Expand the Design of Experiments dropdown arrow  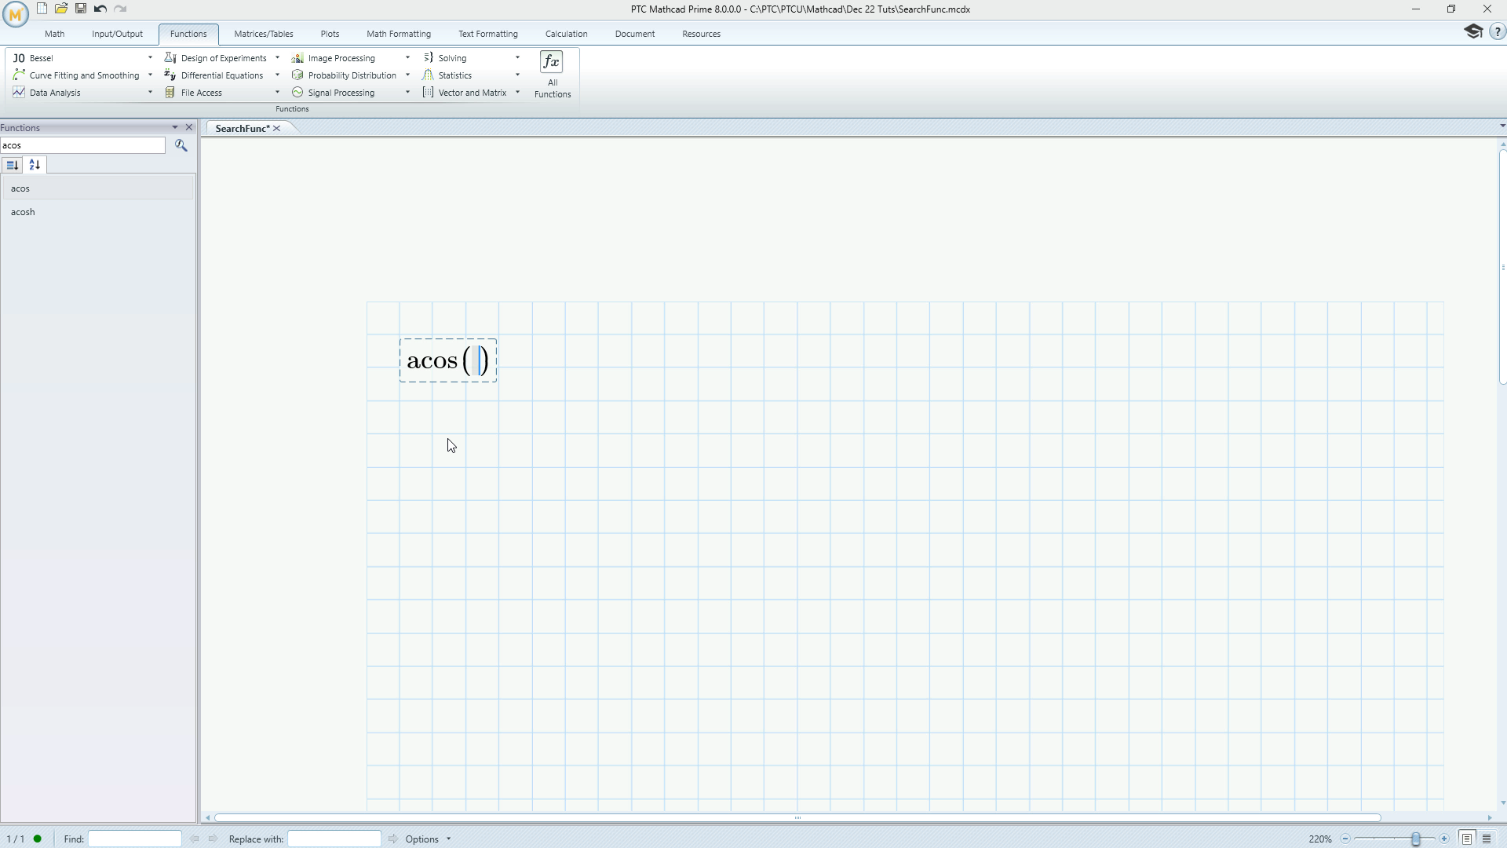coord(277,58)
